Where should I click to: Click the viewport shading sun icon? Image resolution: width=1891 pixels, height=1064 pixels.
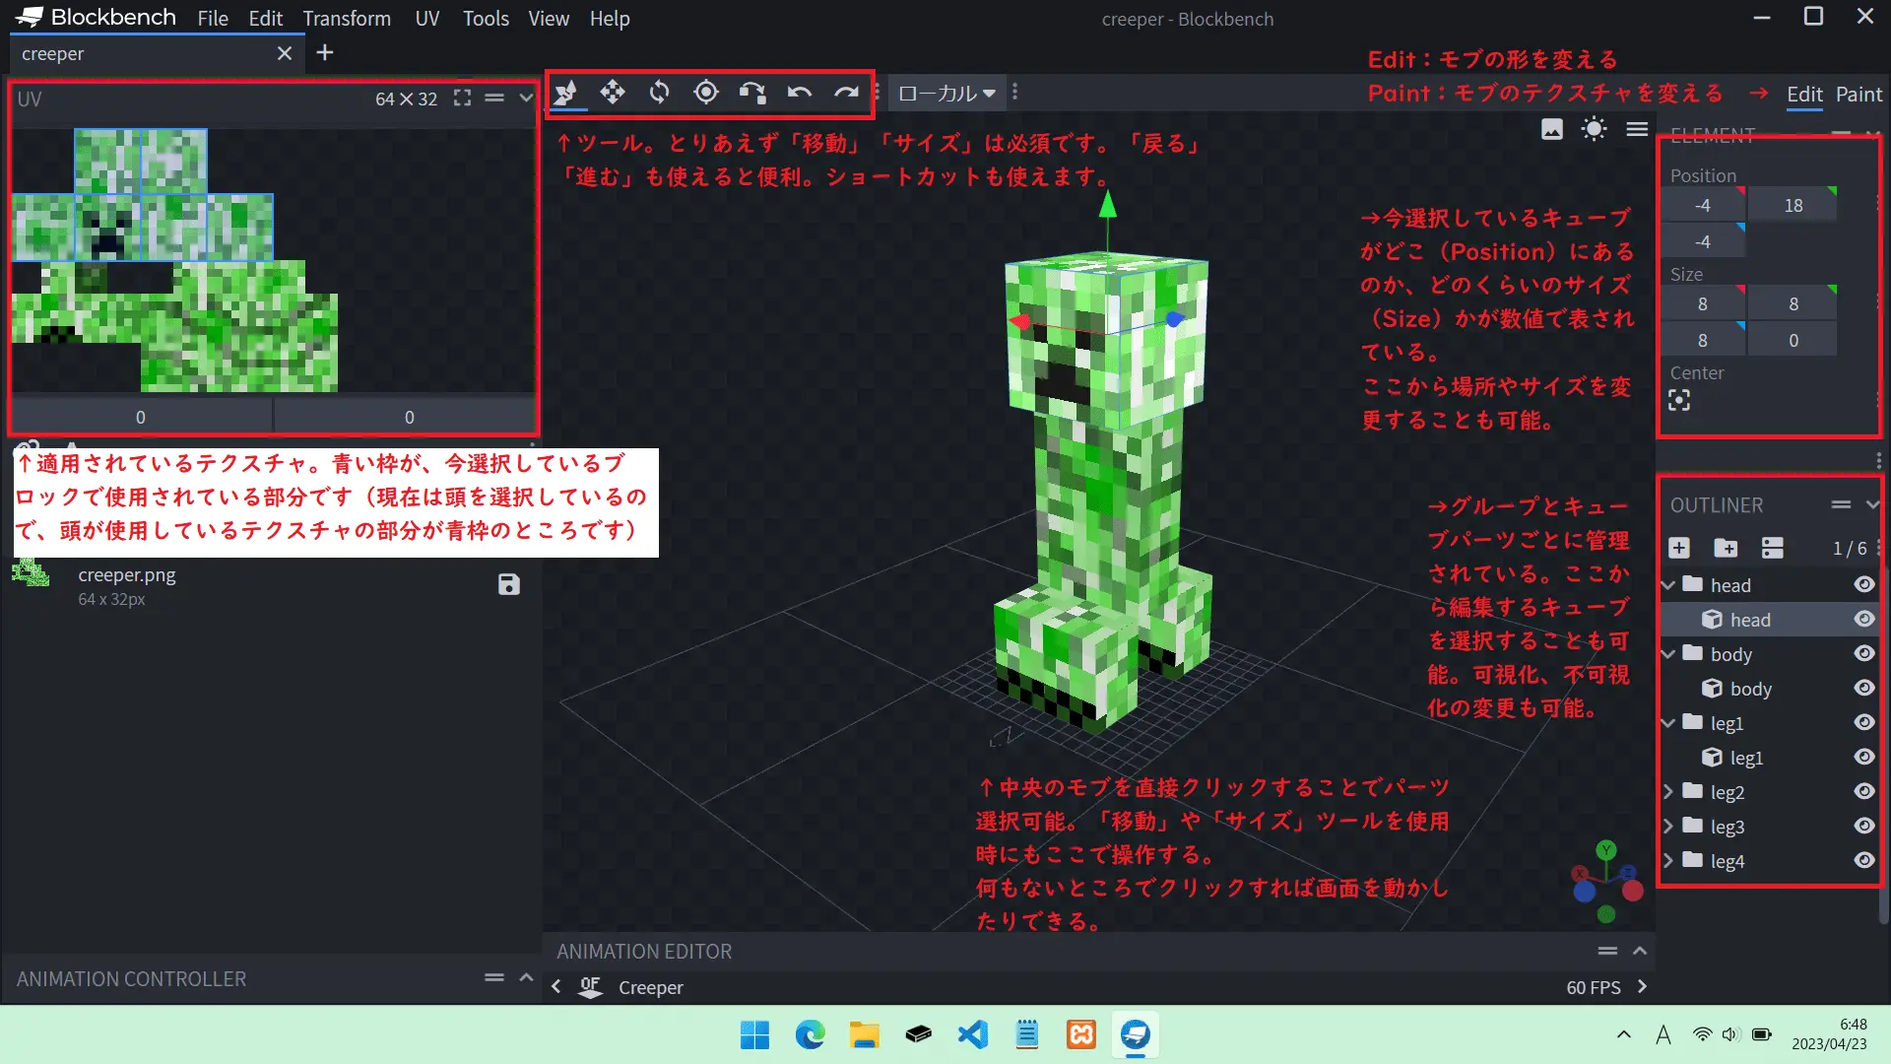point(1594,129)
